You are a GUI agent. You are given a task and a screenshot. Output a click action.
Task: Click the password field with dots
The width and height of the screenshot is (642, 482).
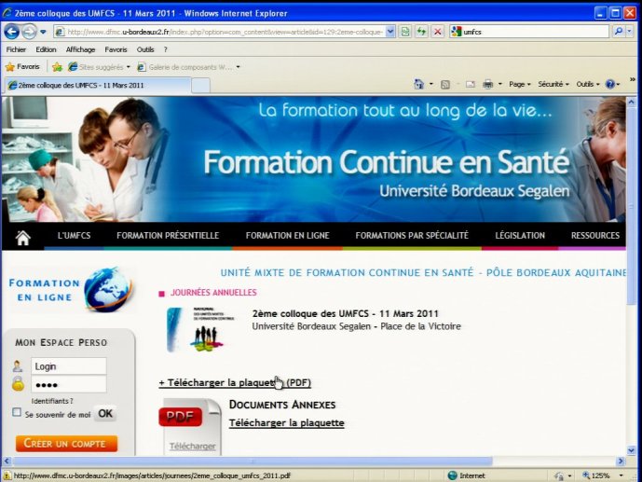pyautogui.click(x=68, y=384)
